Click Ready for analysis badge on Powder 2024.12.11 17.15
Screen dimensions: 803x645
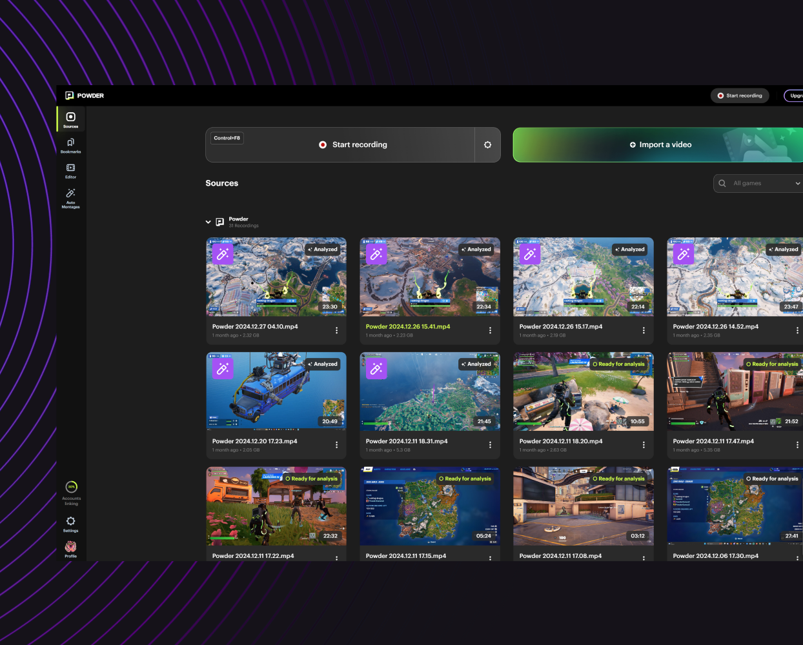[x=465, y=479]
